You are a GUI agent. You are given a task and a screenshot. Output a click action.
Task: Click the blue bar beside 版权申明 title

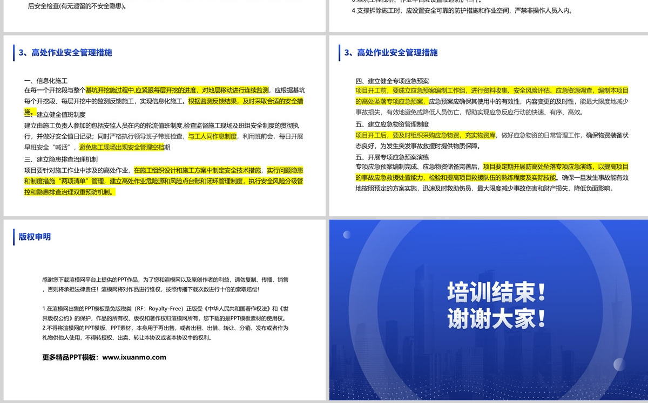pyautogui.click(x=14, y=237)
